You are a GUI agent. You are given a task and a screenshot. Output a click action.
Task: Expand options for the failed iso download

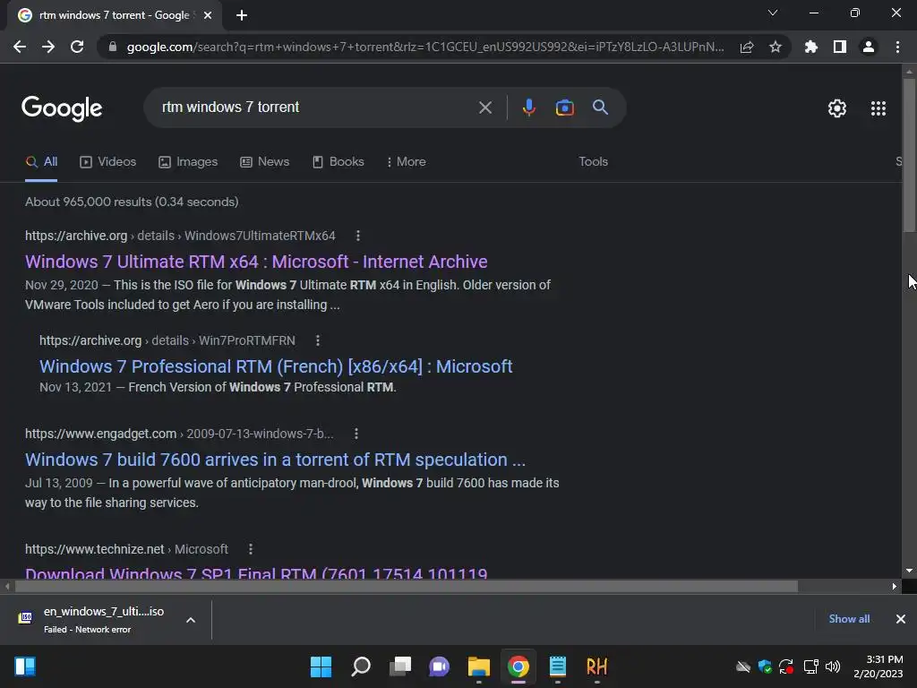pyautogui.click(x=191, y=620)
